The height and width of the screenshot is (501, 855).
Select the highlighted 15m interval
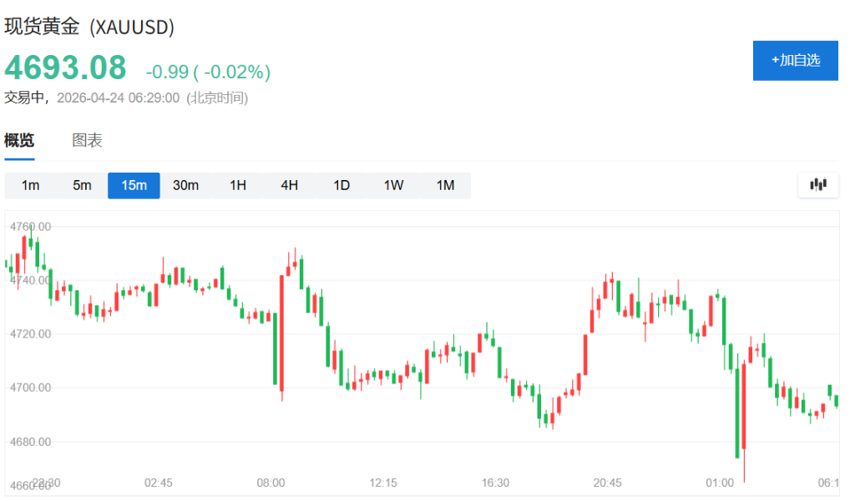pyautogui.click(x=134, y=185)
